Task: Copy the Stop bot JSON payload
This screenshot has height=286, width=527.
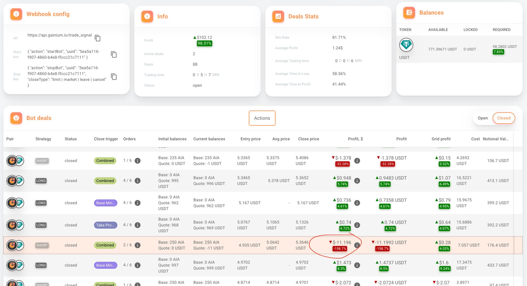Action: (x=114, y=77)
